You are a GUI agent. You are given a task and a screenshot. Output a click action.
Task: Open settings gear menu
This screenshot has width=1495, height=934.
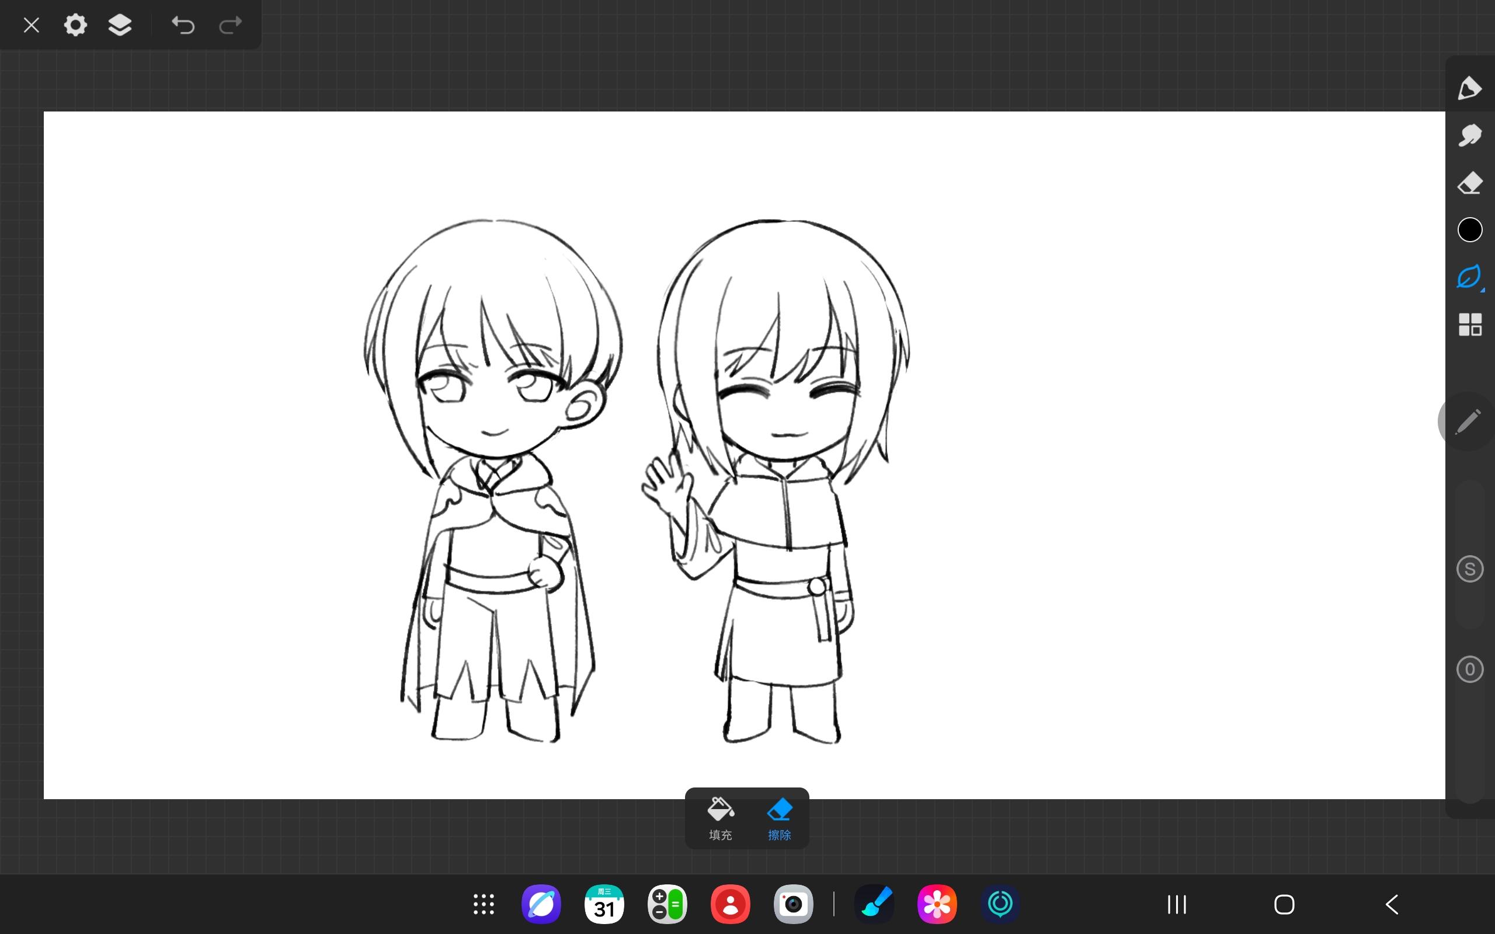coord(75,25)
